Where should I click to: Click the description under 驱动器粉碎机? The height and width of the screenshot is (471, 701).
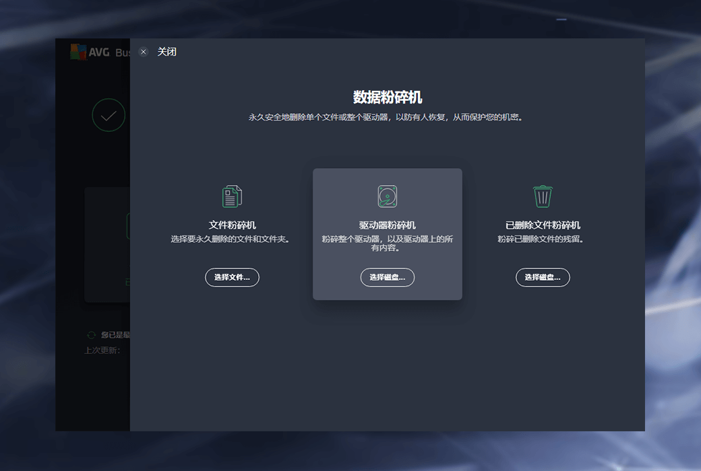(388, 244)
